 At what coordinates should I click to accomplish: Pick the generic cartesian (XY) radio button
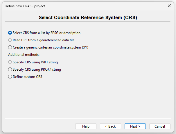(x=10, y=47)
